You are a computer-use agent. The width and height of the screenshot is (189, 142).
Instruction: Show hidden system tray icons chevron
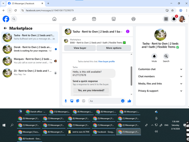(x=152, y=125)
